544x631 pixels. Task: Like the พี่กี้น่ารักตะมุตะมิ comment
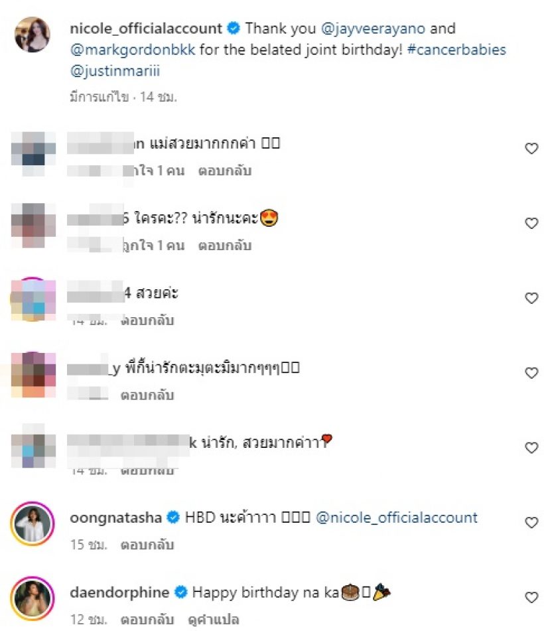[531, 373]
